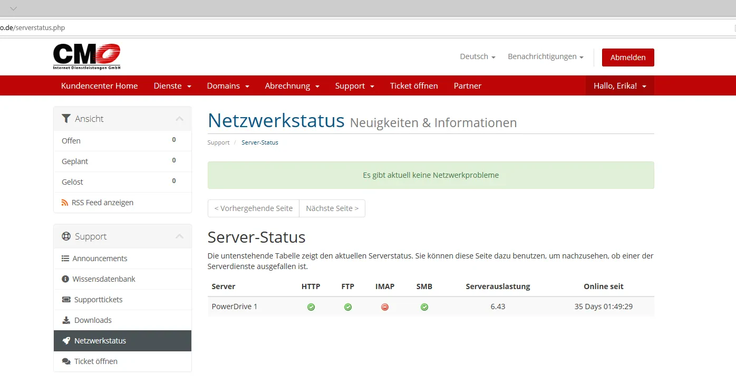Click Ticket öffnen in the navbar
The height and width of the screenshot is (383, 736).
pos(414,85)
